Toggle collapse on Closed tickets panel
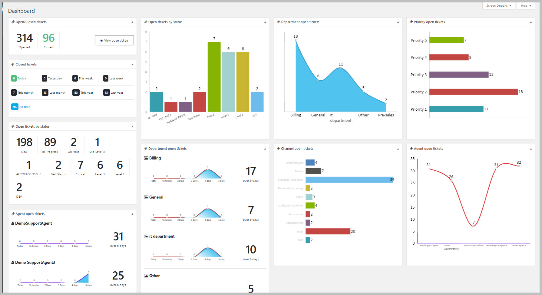542x295 pixels. 132,64
